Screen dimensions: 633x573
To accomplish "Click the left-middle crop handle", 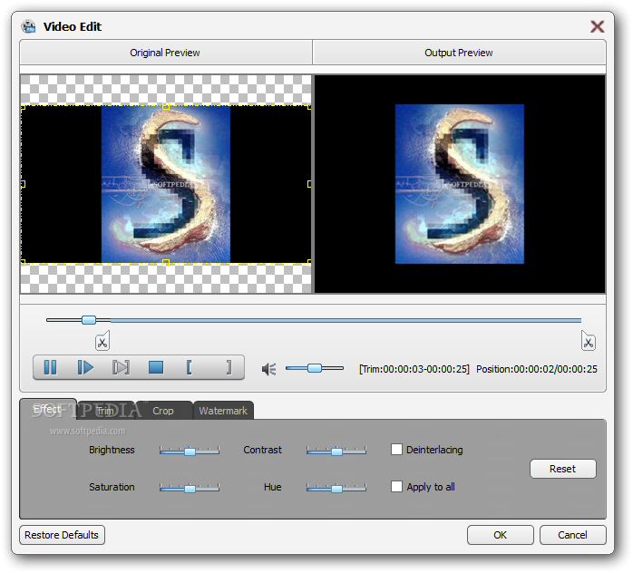I will (x=23, y=184).
